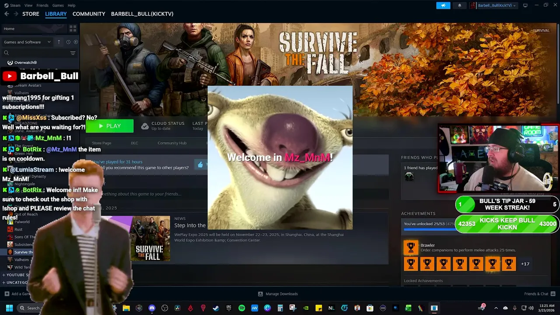Open the library advanced filters icon

(x=73, y=53)
